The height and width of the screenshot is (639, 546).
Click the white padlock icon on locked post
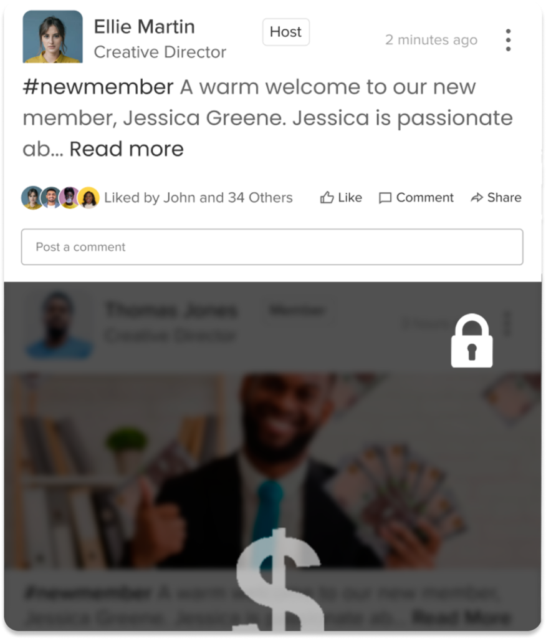(x=471, y=340)
